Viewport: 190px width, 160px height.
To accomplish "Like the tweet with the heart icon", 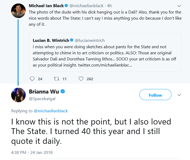I will [81, 79].
